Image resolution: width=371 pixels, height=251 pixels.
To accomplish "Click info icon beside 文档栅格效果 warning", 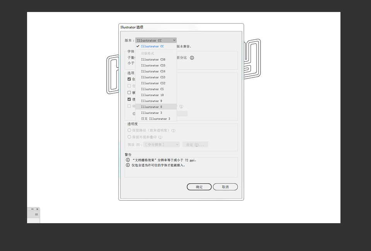I will (128, 160).
